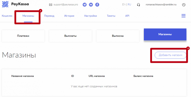Click the PayKassa logo icon
This screenshot has width=191, height=97.
pos(5,4)
